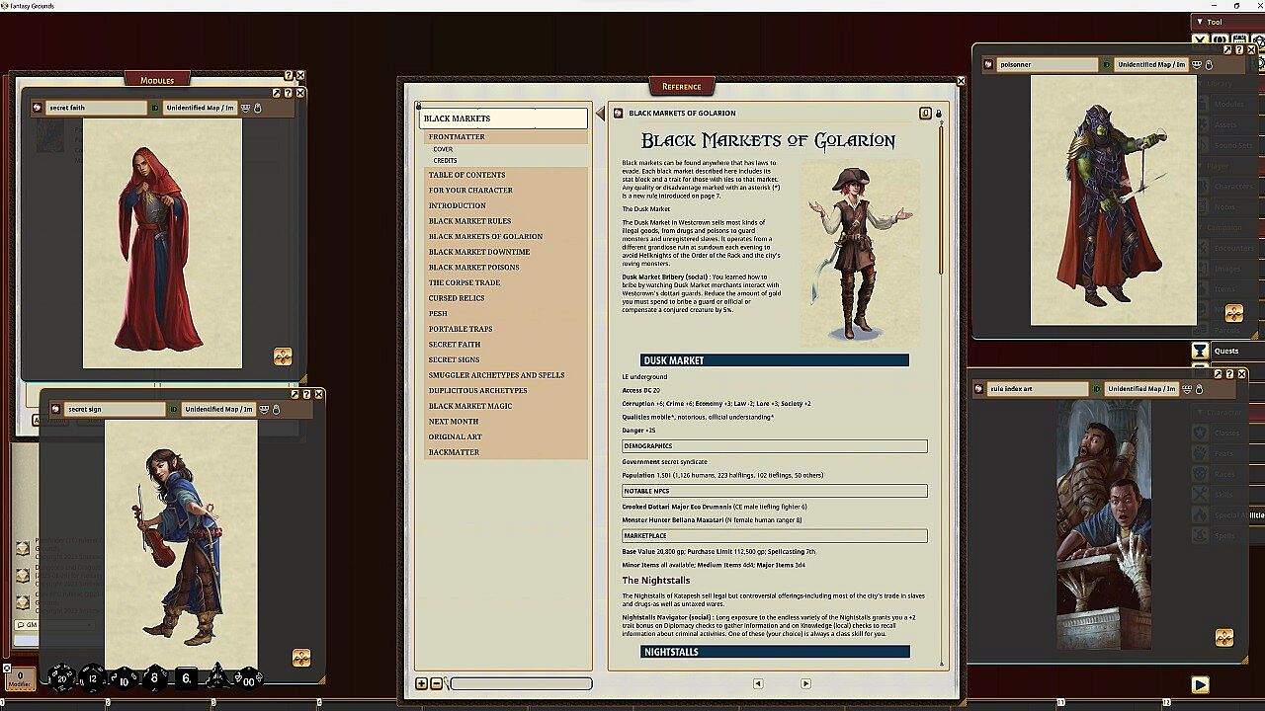Screen dimensions: 1265x711
Task: Open image toolbar in poisonner window
Action: pyautogui.click(x=1233, y=313)
